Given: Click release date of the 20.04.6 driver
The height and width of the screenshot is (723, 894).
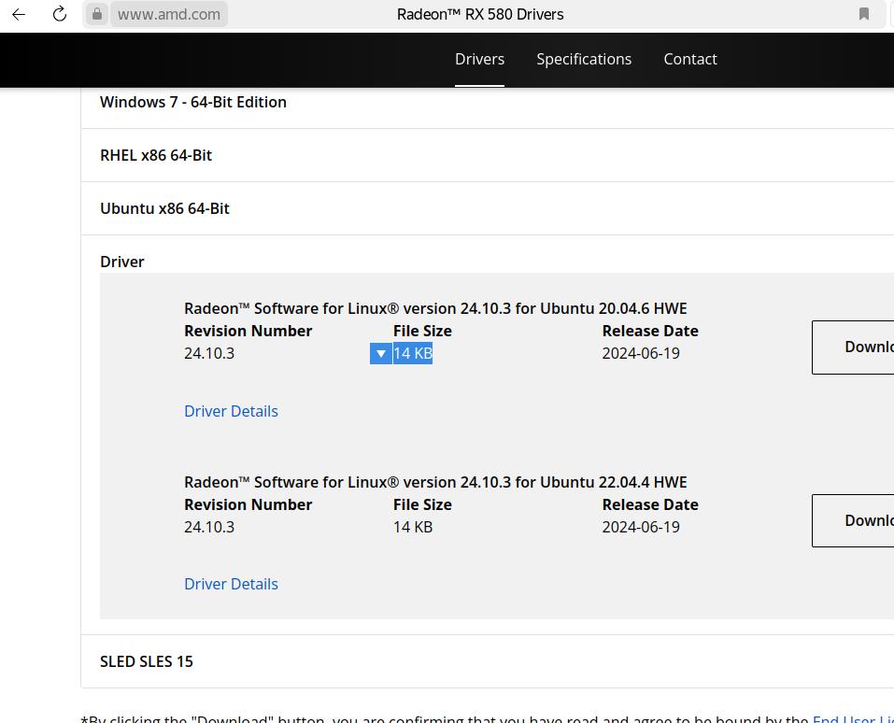Looking at the screenshot, I should [641, 353].
